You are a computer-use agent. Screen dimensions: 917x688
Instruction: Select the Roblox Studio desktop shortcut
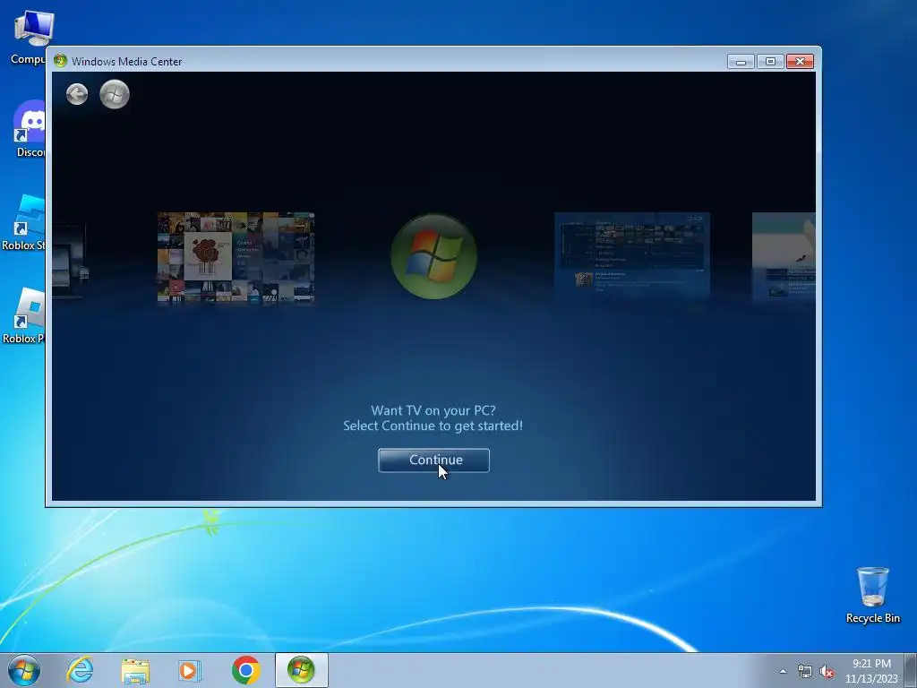[x=23, y=222]
